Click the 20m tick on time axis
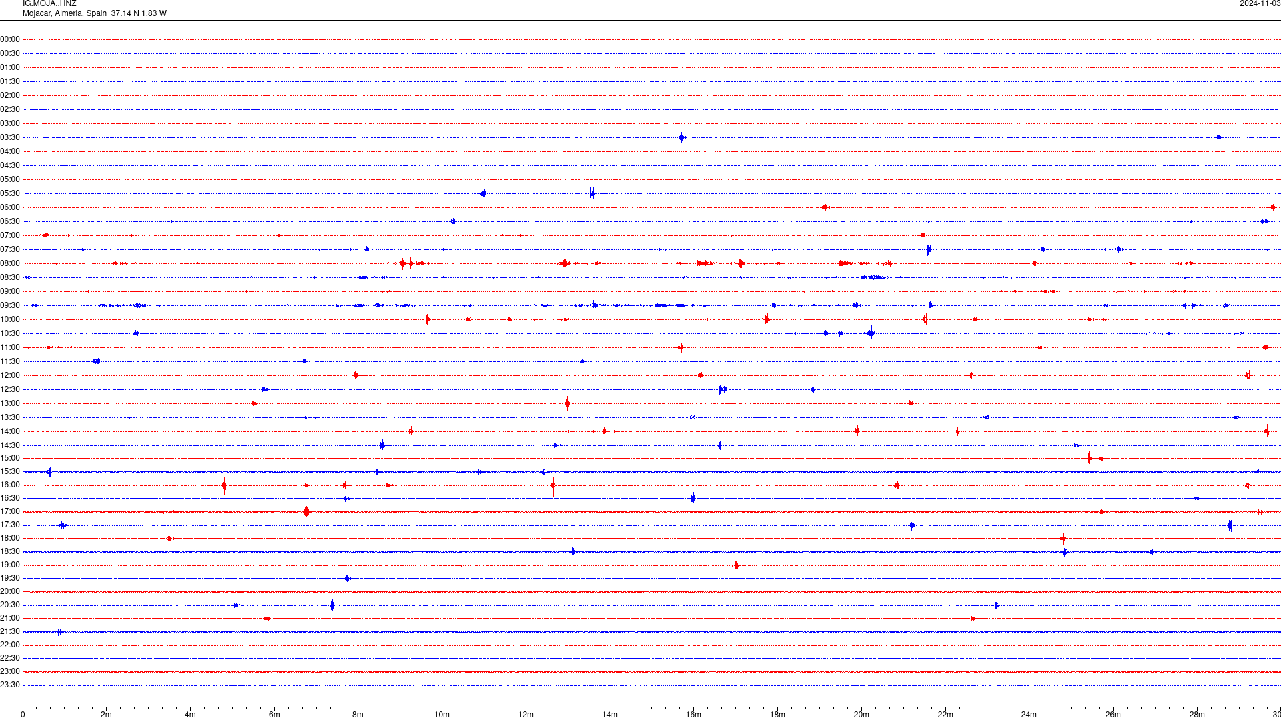Viewport: 1281px width, 720px height. [x=861, y=715]
